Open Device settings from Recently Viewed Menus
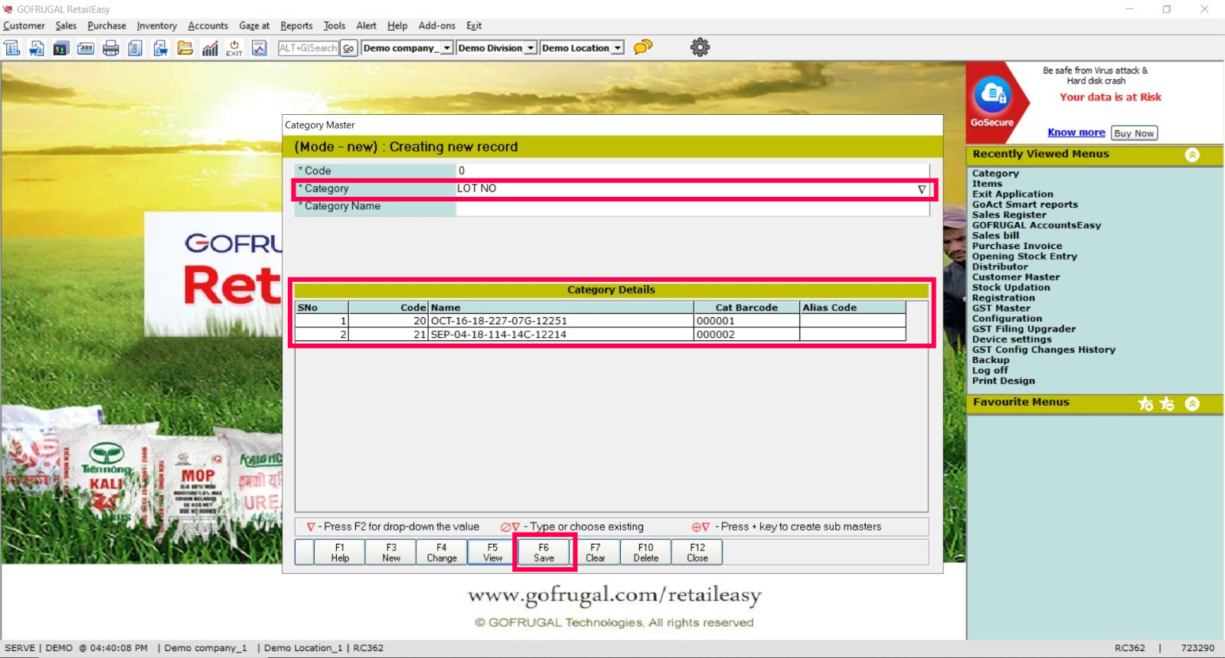 [1012, 339]
